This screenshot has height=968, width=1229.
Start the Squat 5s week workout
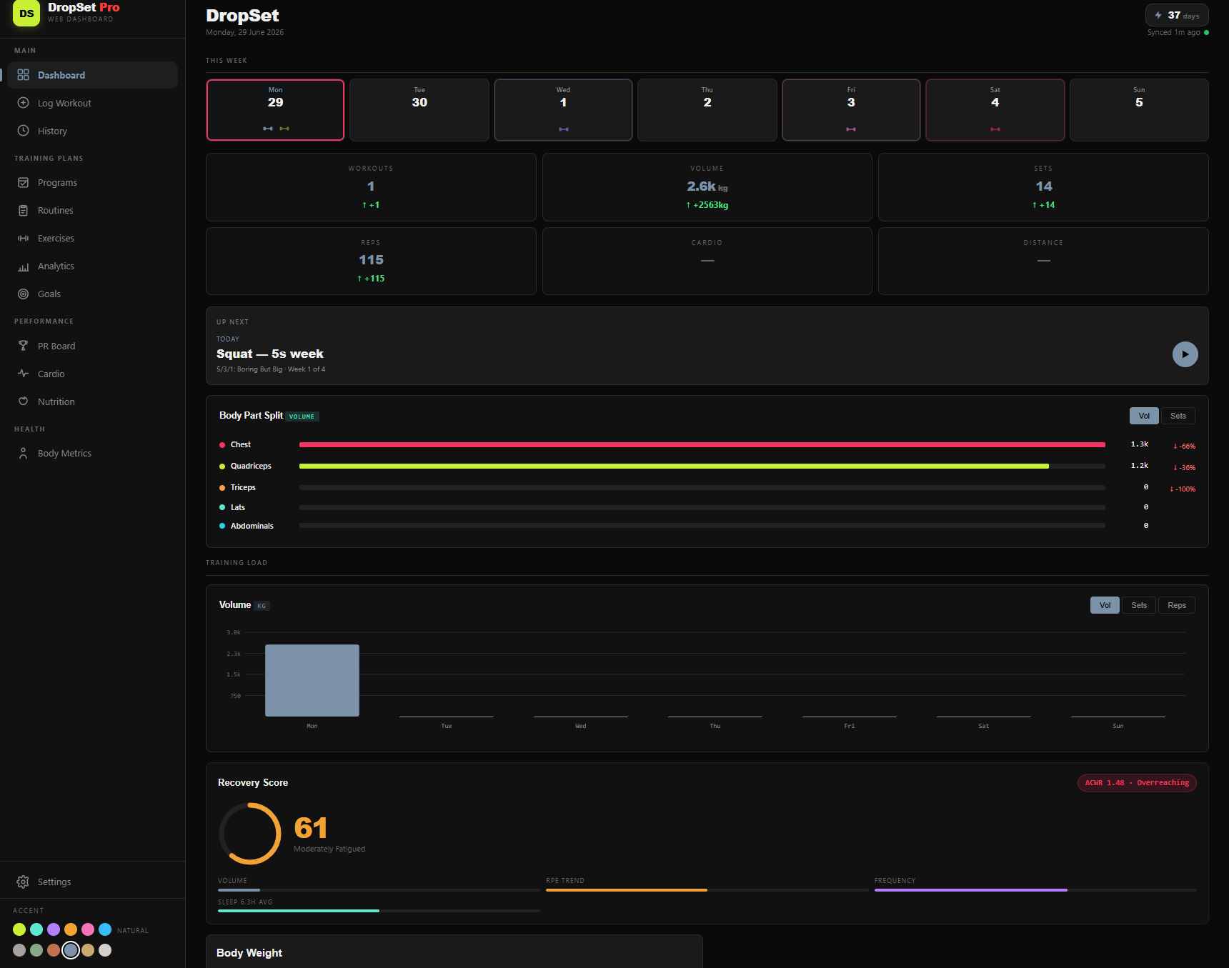[1185, 354]
